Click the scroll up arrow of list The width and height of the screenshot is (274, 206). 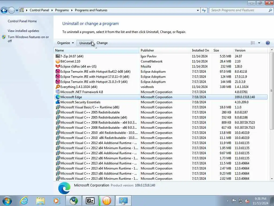point(272,50)
